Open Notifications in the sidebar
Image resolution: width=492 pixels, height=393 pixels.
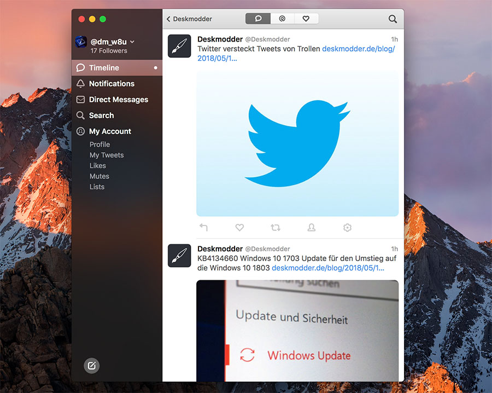pos(117,84)
